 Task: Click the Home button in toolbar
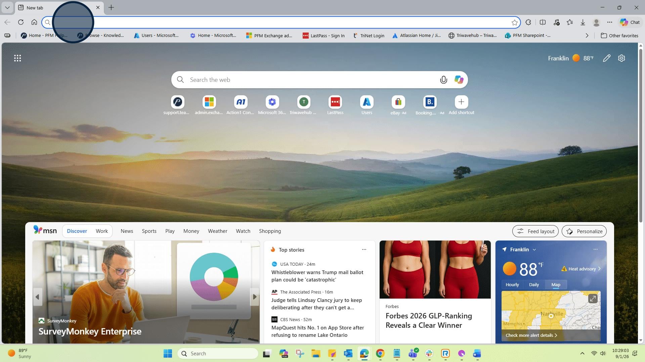pos(34,22)
